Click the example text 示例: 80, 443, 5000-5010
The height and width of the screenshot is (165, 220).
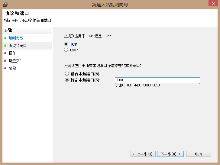click(138, 85)
